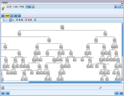
Task: Click the zoom in magnifier icon
Action: click(x=10, y=20)
